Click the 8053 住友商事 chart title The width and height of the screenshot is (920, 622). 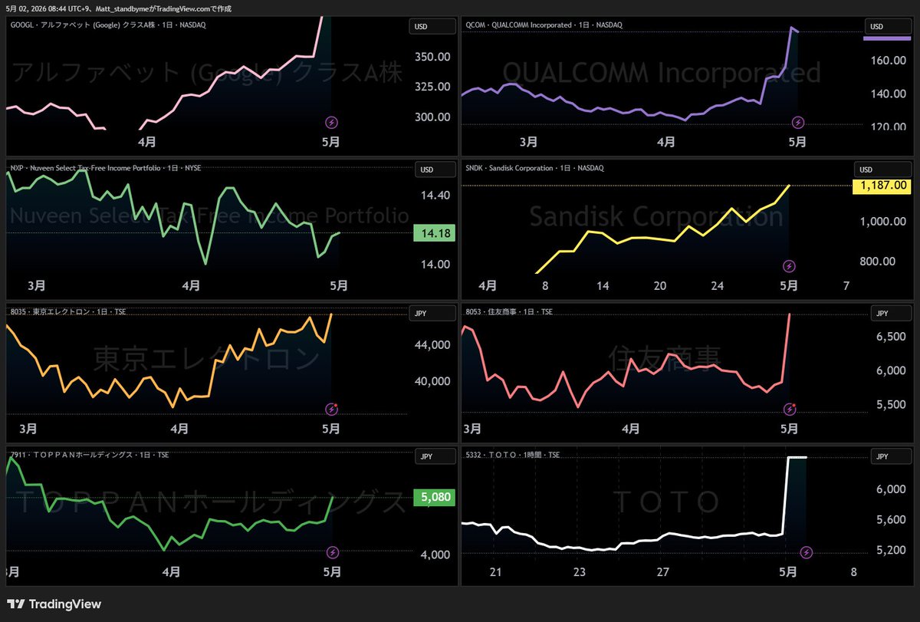(x=508, y=311)
